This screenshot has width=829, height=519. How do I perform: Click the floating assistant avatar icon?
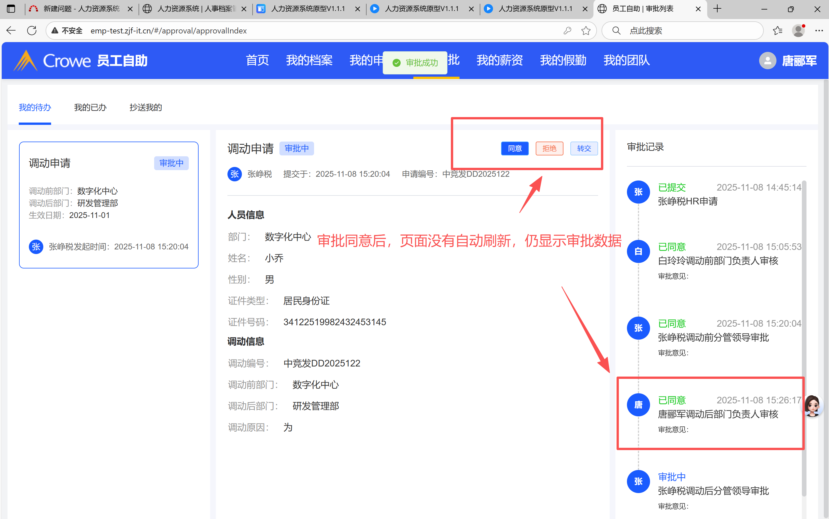813,405
